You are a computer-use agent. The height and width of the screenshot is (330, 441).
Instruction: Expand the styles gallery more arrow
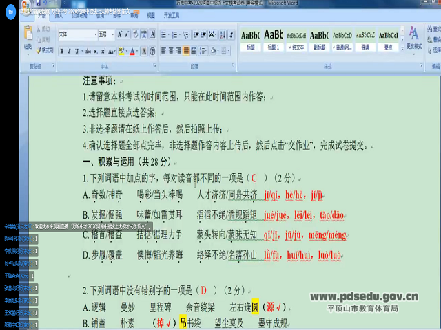pyautogui.click(x=402, y=49)
